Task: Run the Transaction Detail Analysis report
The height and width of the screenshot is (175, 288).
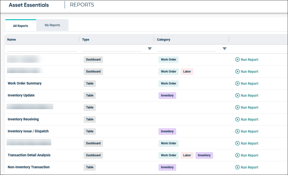Action: point(247,155)
